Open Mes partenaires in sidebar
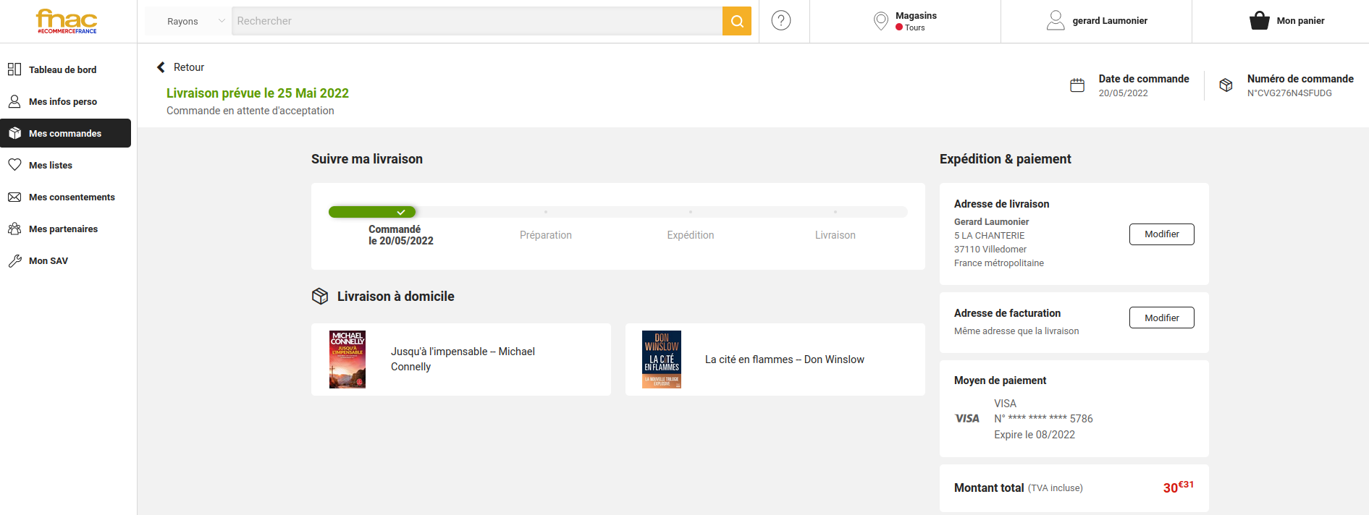 click(63, 229)
